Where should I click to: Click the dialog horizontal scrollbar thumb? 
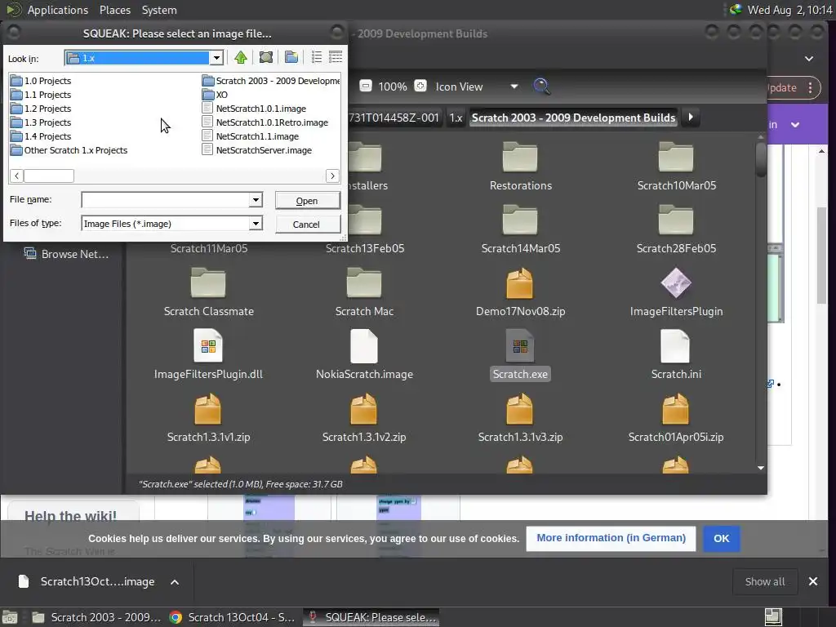[x=48, y=176]
